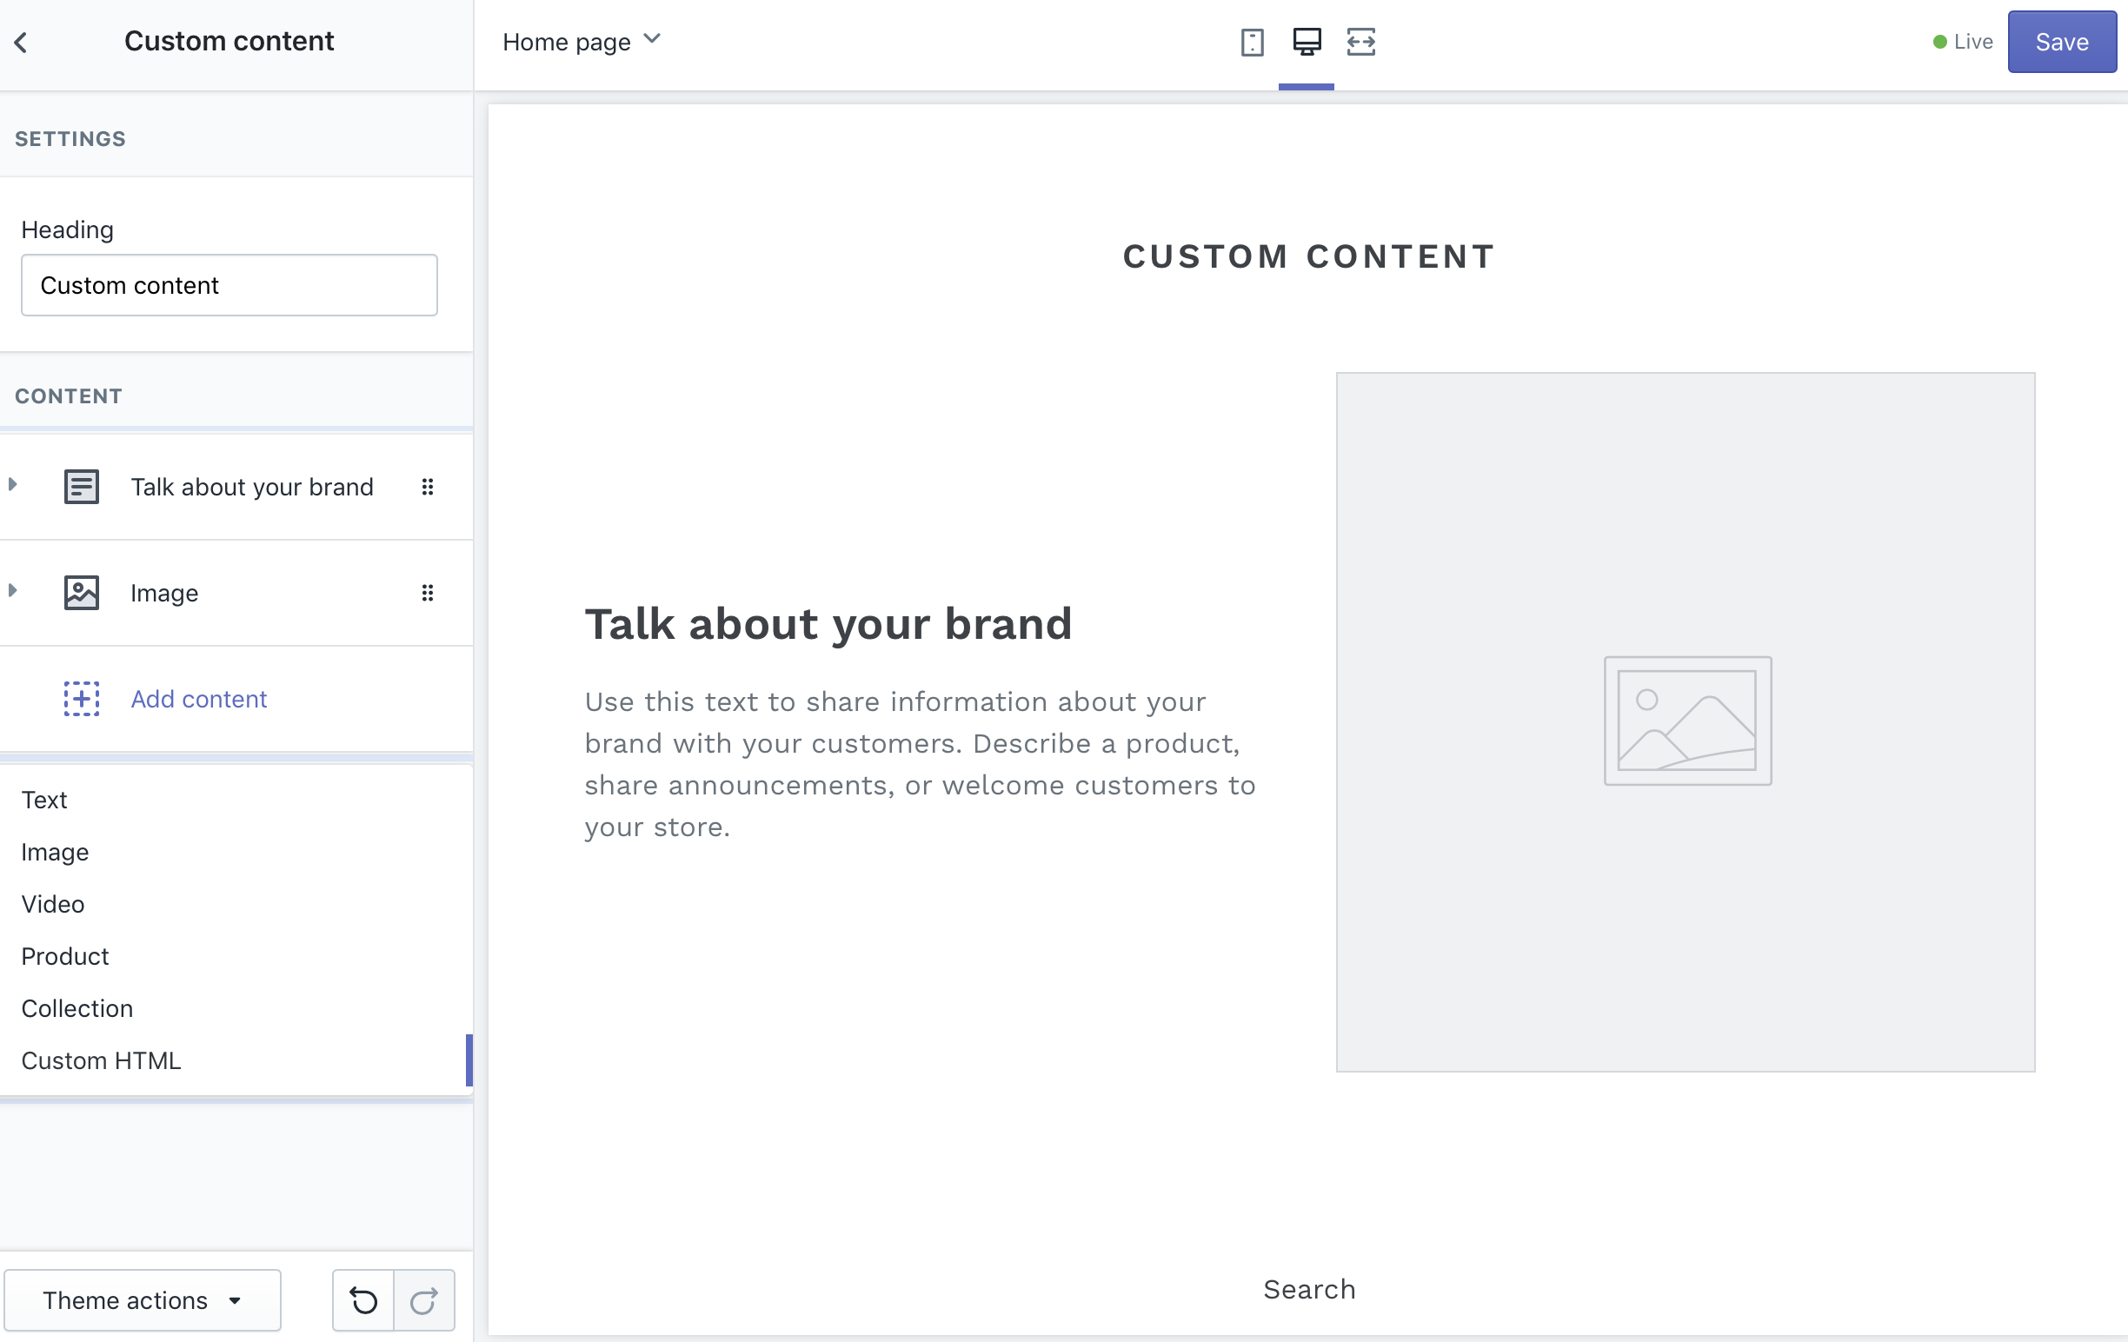Viewport: 2128px width, 1342px height.
Task: Choose Video content type
Action: coord(53,904)
